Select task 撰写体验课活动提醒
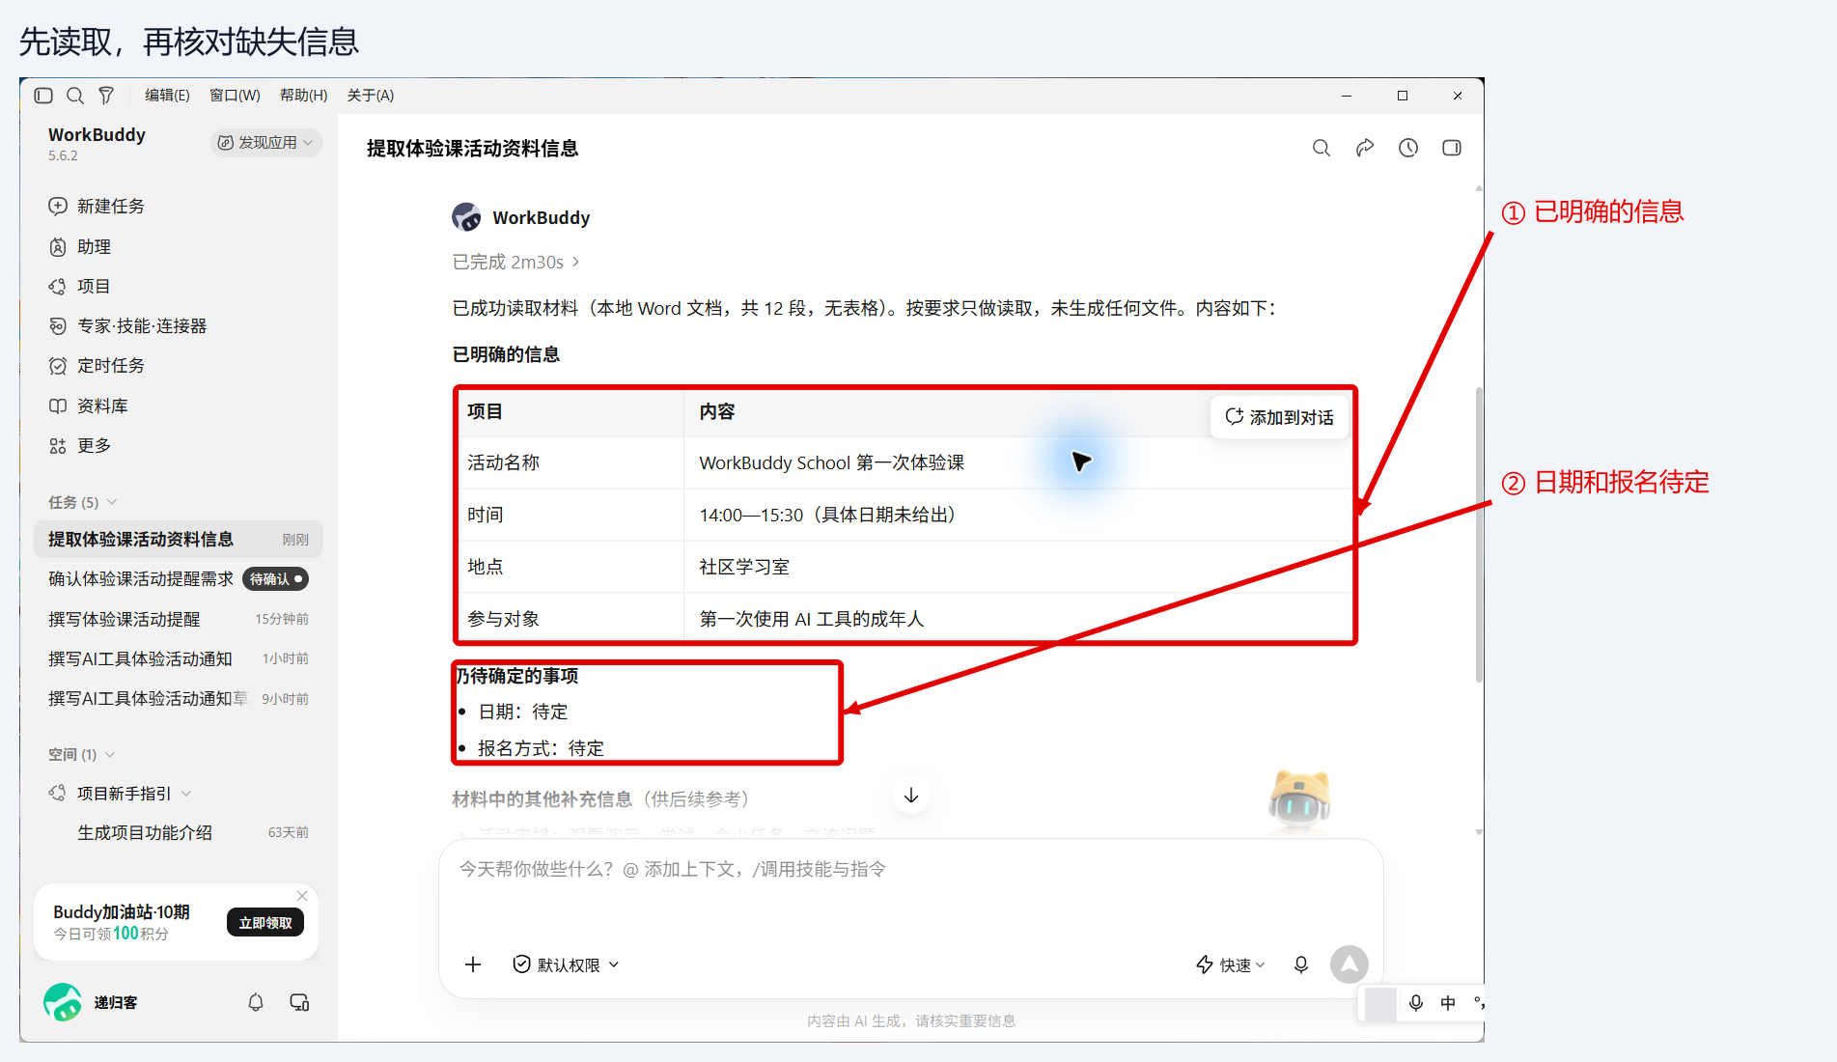 point(179,619)
